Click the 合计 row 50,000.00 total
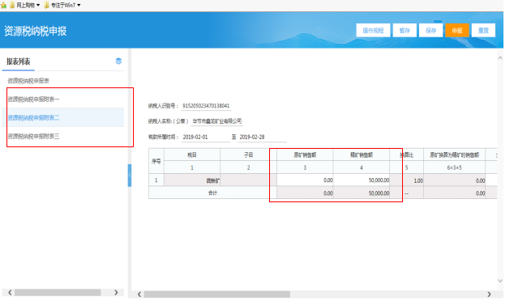The width and height of the screenshot is (514, 305). point(362,193)
